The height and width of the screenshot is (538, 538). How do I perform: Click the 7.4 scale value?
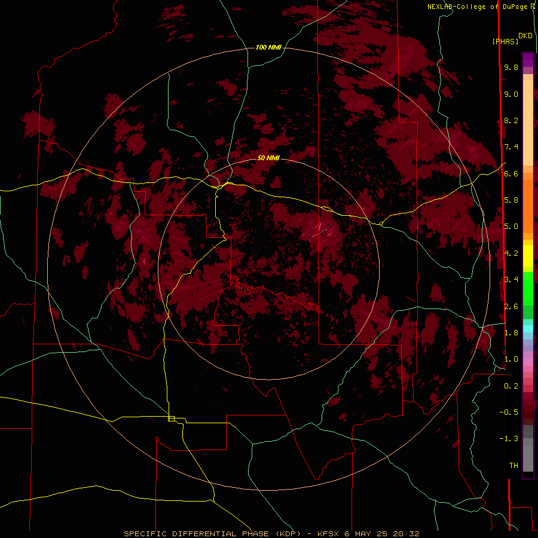(511, 147)
